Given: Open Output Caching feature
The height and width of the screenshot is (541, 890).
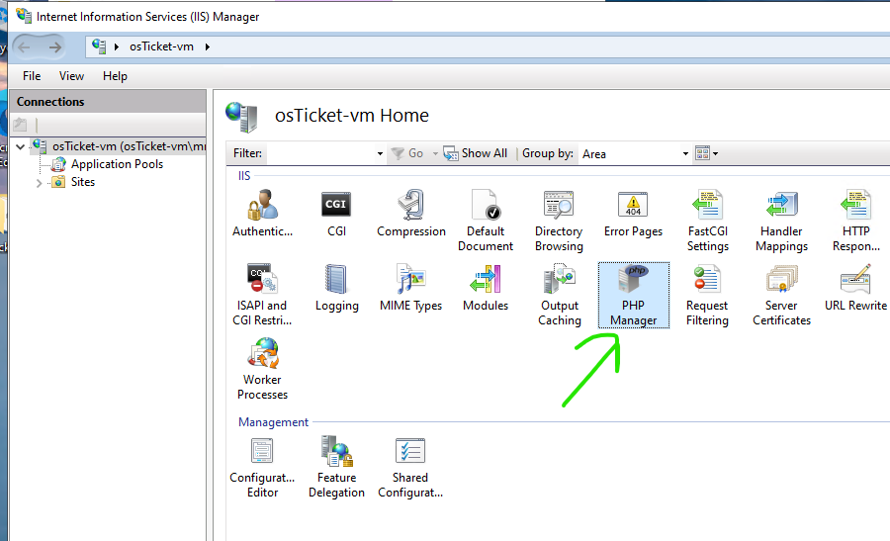Looking at the screenshot, I should pyautogui.click(x=559, y=295).
